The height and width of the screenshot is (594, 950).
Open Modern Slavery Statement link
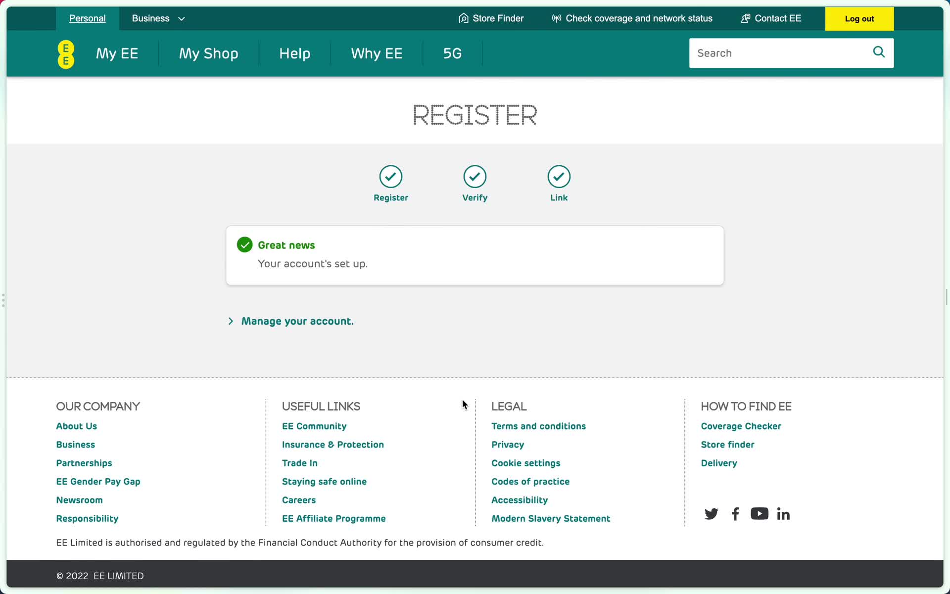coord(551,519)
